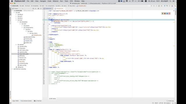Open the Structure tool window strip

[x=10, y=21]
